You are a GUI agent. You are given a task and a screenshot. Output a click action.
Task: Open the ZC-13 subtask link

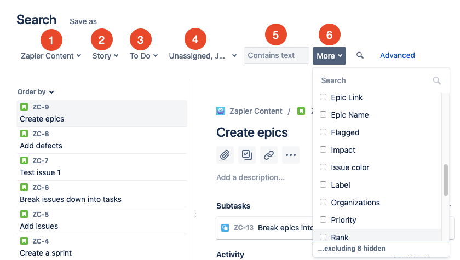[x=243, y=228]
